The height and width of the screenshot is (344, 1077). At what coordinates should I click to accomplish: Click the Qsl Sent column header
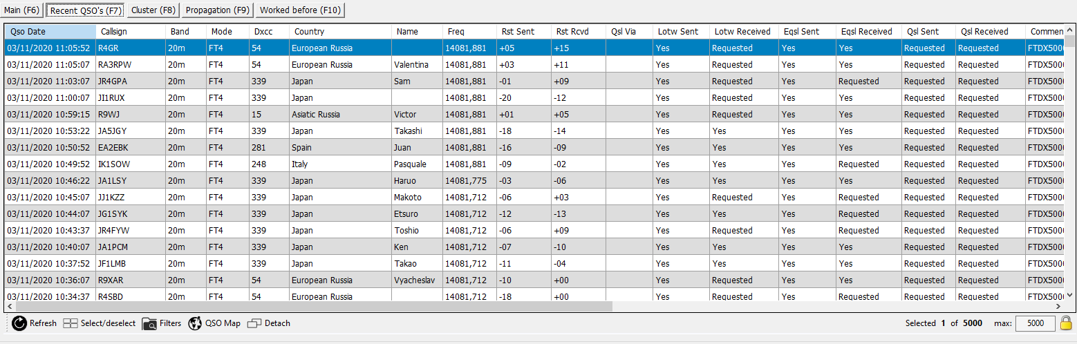(x=928, y=32)
